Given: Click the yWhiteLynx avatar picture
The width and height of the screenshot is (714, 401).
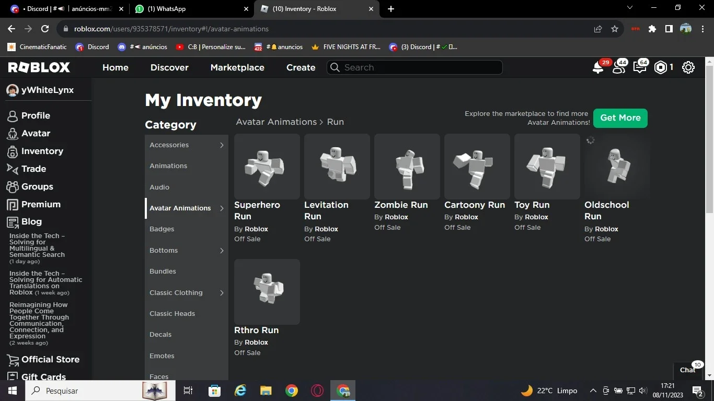Looking at the screenshot, I should 13,90.
